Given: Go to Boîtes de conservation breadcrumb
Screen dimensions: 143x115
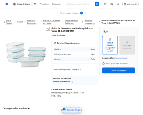Looking at the screenshot, I should (90, 22).
